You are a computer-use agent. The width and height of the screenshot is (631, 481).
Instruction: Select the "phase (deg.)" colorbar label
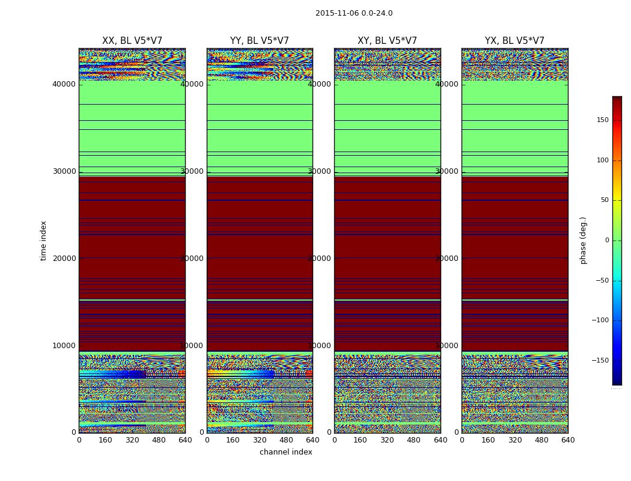pyautogui.click(x=583, y=240)
